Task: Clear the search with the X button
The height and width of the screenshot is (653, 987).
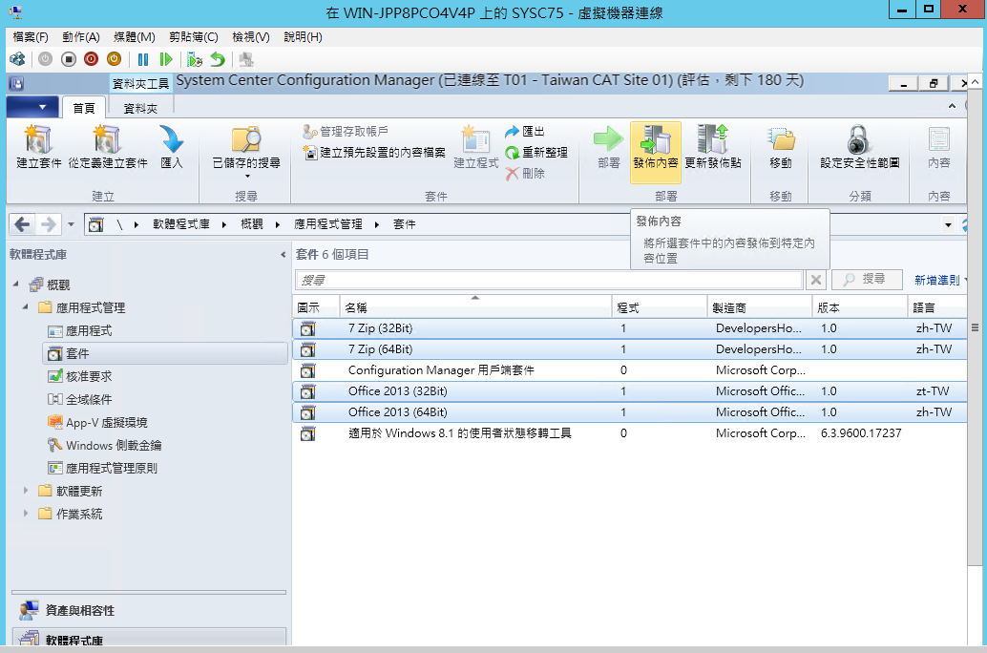Action: pyautogui.click(x=816, y=280)
